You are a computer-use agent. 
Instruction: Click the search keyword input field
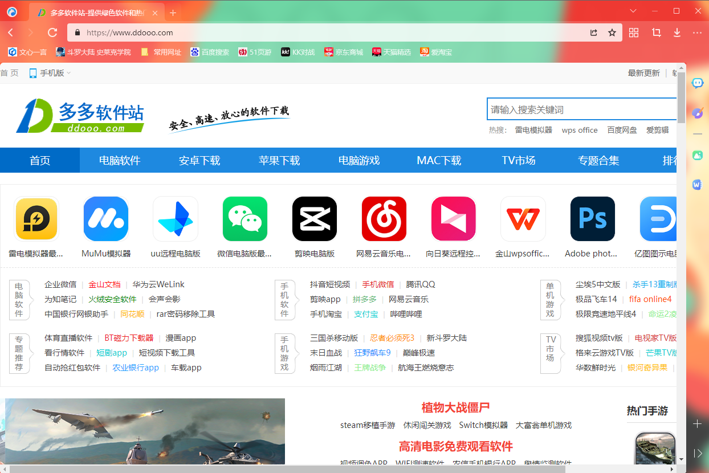[x=581, y=109]
